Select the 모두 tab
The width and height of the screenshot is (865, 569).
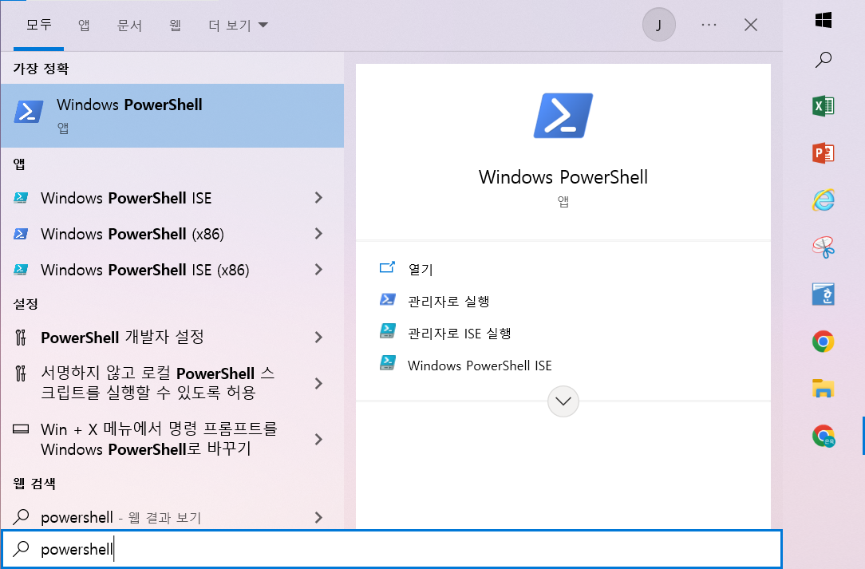tap(39, 24)
